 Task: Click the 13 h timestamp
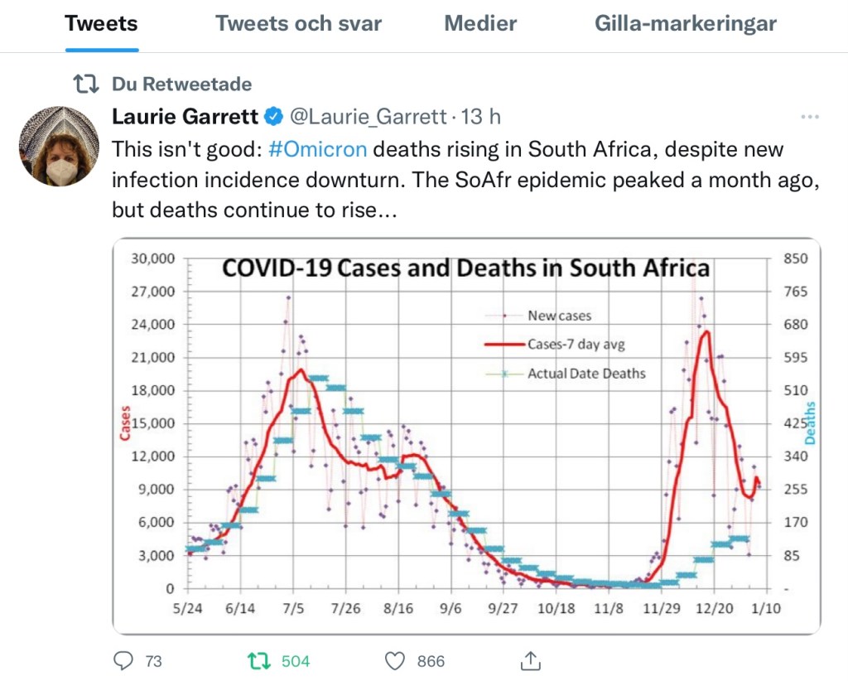[482, 117]
